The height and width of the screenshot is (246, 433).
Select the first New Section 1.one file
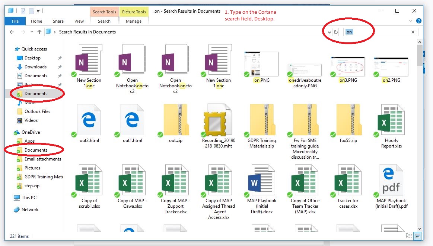point(89,66)
